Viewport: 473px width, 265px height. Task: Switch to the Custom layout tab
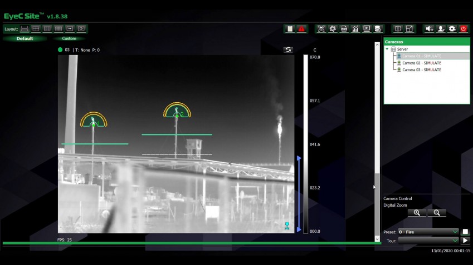[69, 38]
